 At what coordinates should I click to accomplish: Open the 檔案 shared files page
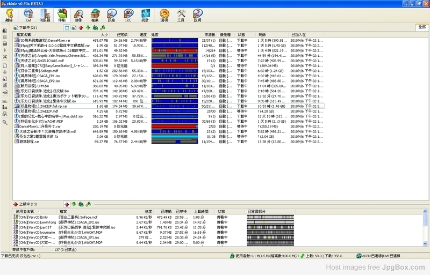pyautogui.click(x=95, y=15)
